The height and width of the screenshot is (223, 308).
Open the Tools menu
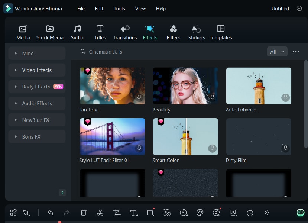pos(119,9)
